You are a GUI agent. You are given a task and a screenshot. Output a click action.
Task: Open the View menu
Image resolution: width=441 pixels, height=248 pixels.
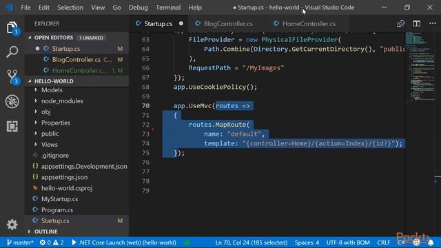[x=98, y=8]
